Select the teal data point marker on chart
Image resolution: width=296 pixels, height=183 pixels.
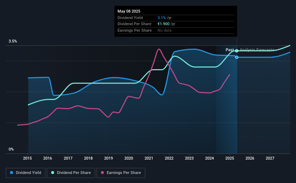(x=237, y=51)
